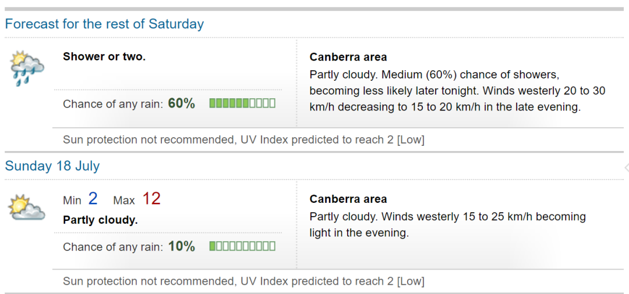Click the 60% rain chance bar
Viewport: 629px width, 294px height.
coord(242,103)
